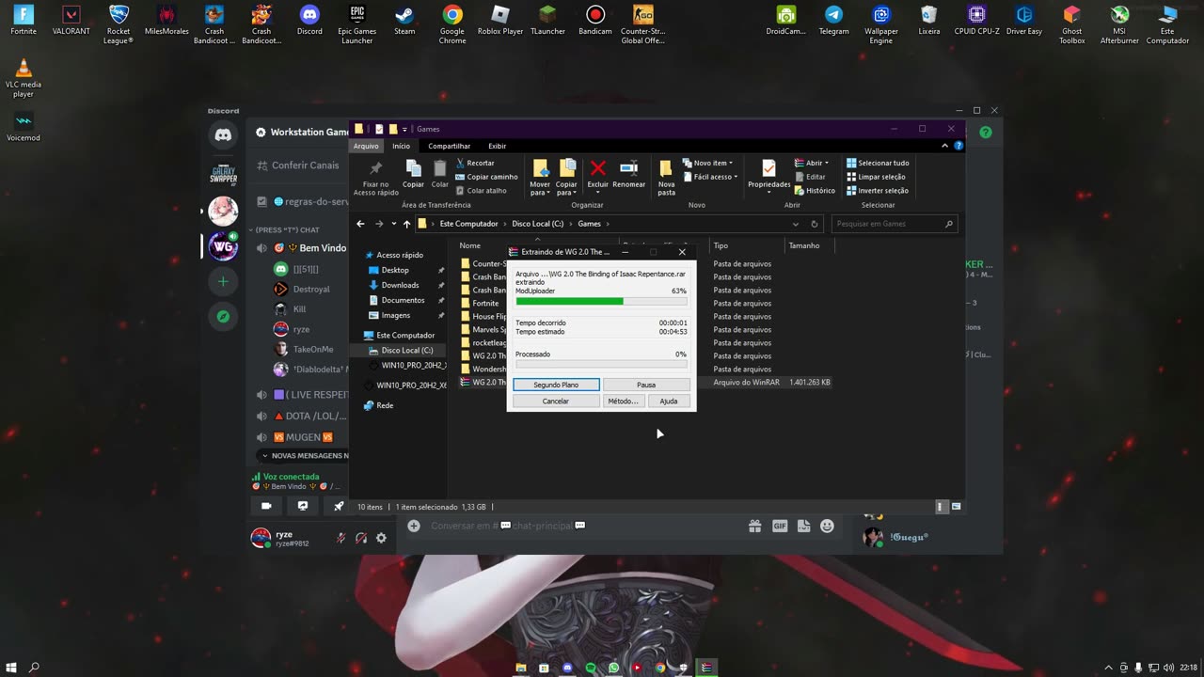
Task: Click the green ModUploader progress bar
Action: (x=601, y=301)
